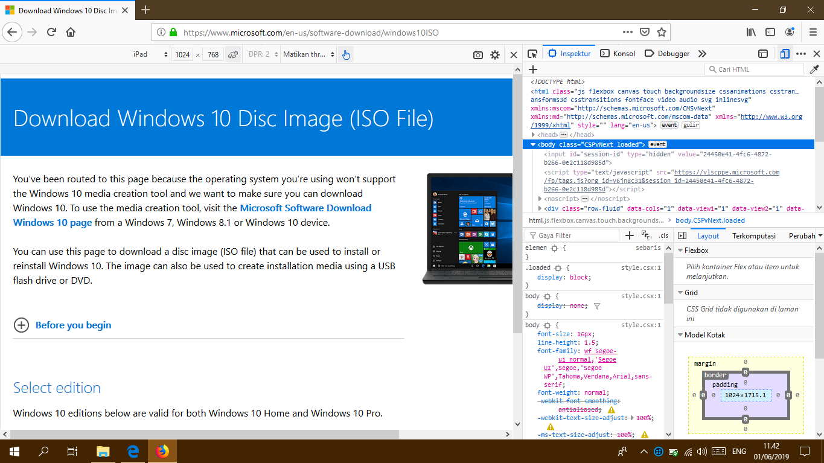Open the iPad device selector
The image size is (824, 463).
click(151, 54)
